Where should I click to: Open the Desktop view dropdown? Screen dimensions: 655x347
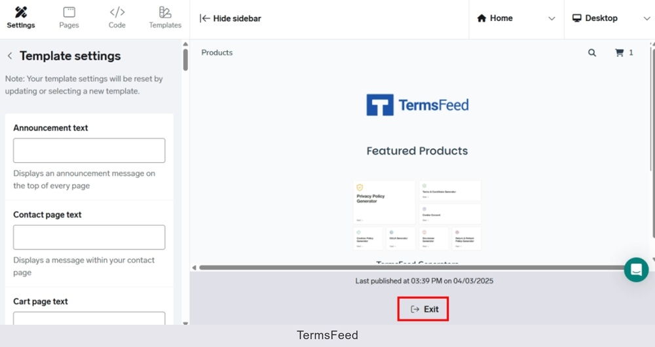coord(611,18)
